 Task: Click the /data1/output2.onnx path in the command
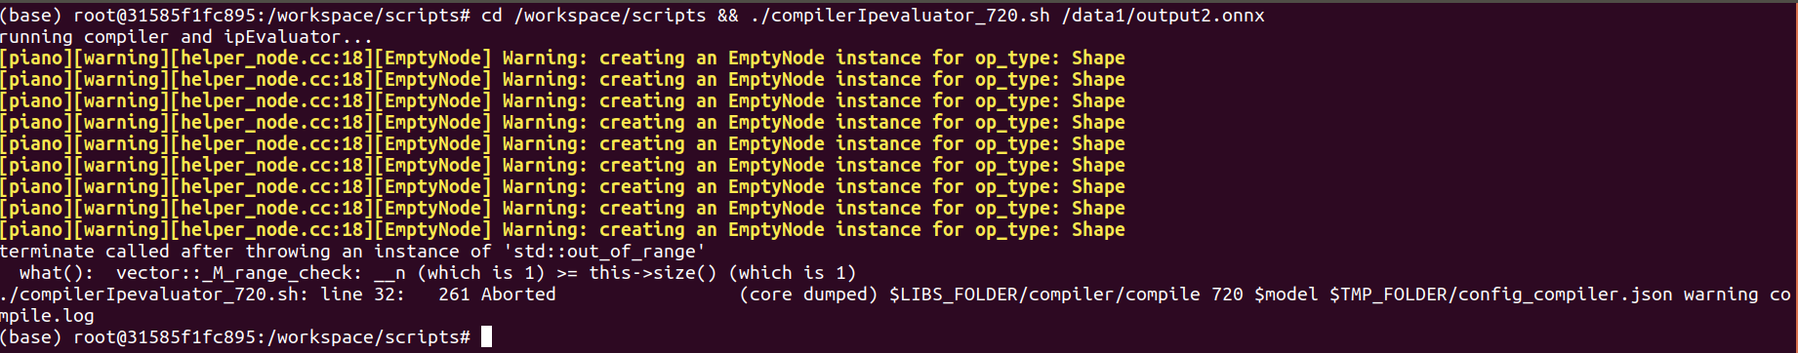(1163, 16)
